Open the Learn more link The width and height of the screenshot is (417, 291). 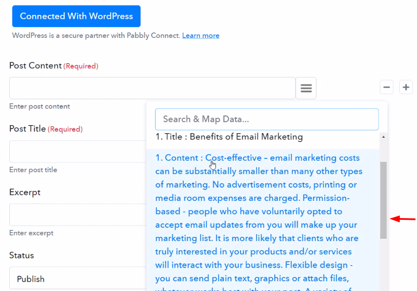point(201,36)
